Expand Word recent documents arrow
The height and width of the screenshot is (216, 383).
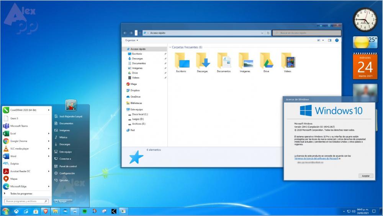(x=49, y=156)
